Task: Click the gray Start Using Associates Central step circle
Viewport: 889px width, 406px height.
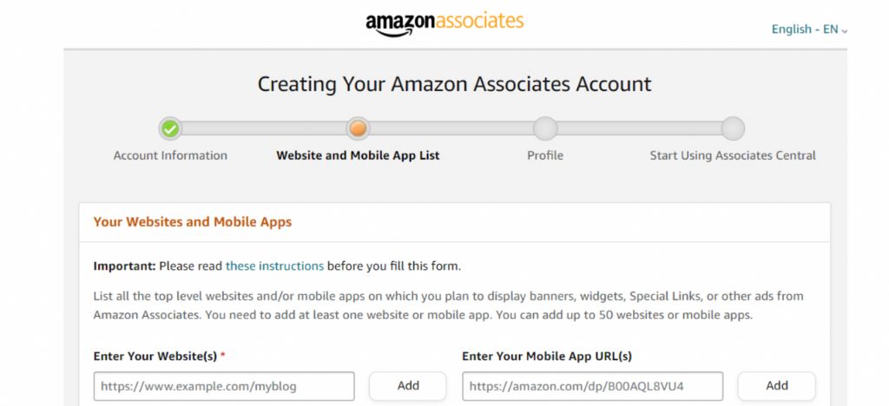Action: point(733,129)
